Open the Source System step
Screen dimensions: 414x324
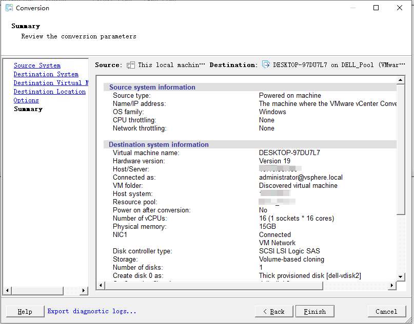(x=37, y=66)
